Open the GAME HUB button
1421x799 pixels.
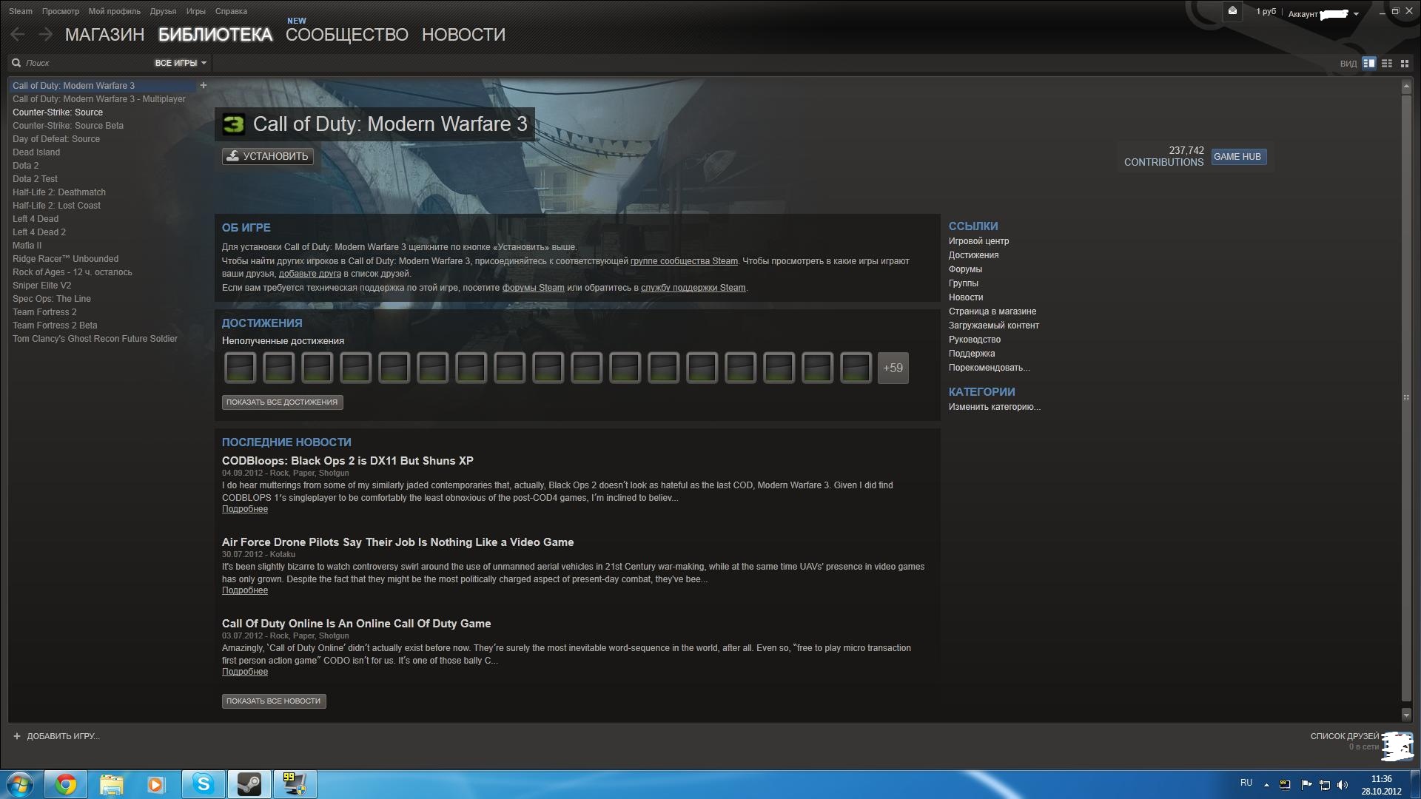coord(1237,157)
